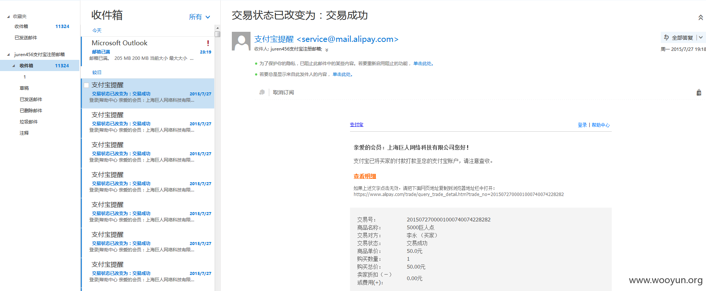Click scrollbar up arrow in message list
Screen dimensions: 706x291
[218, 28]
